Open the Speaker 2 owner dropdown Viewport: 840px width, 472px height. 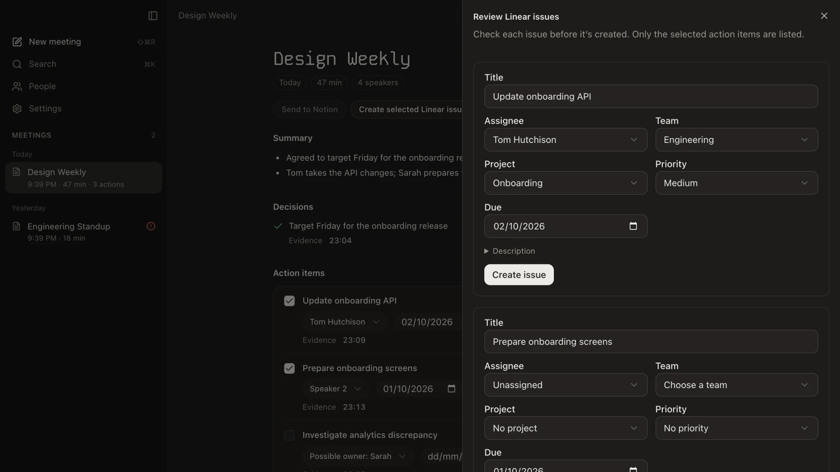pos(336,389)
